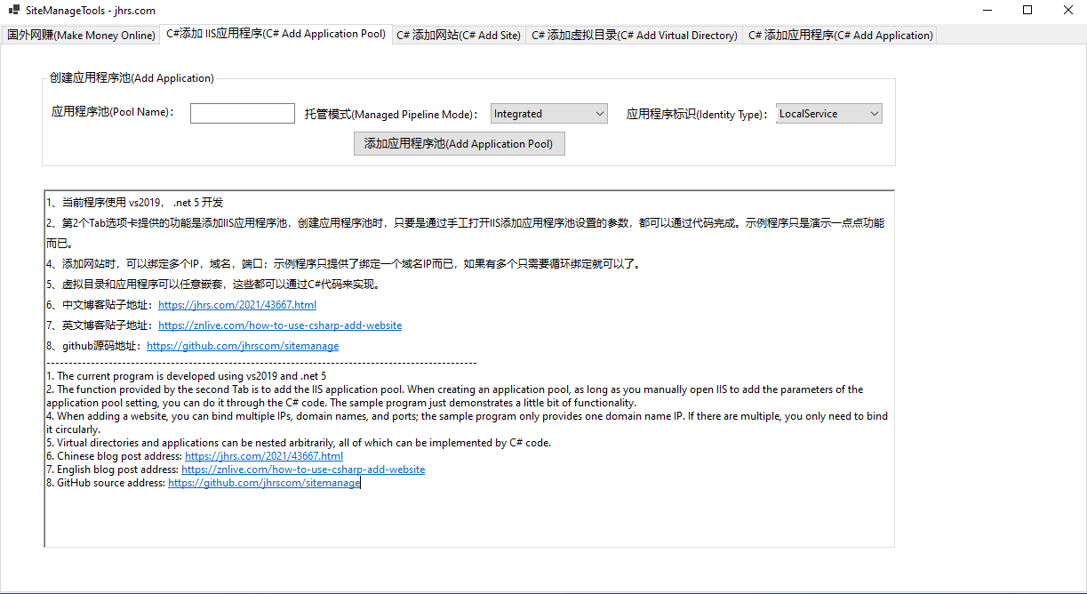
Task: Click the 应用程序标识(Identity Type) label
Action: pos(698,114)
